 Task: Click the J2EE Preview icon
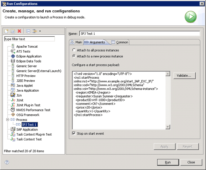13,80
